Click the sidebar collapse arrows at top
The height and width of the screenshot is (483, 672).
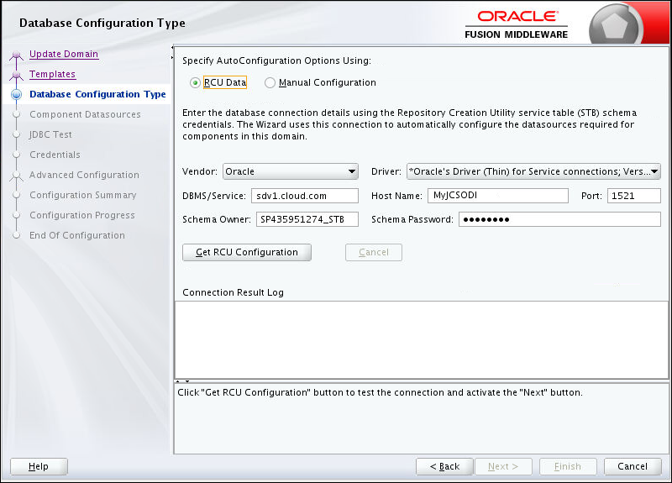click(x=172, y=52)
